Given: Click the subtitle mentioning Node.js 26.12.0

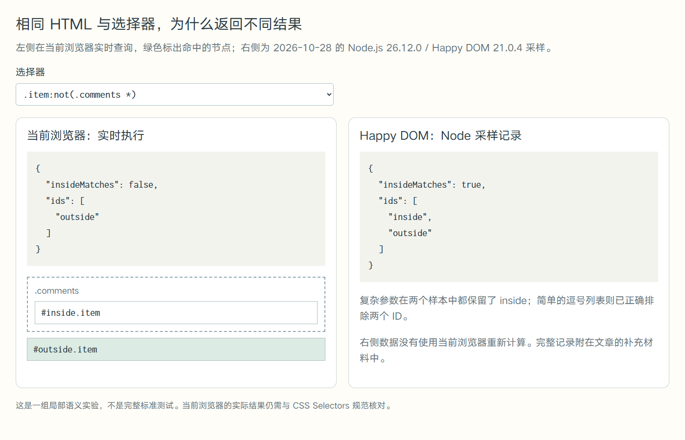Looking at the screenshot, I should click(x=285, y=47).
